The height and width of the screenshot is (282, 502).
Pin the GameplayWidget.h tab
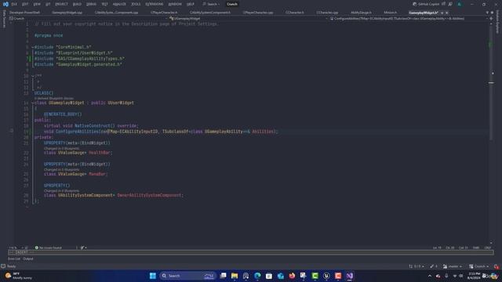pyautogui.click(x=442, y=13)
